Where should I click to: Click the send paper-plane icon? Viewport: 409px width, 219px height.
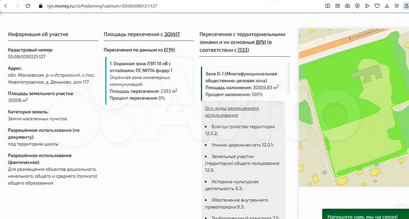368,6
